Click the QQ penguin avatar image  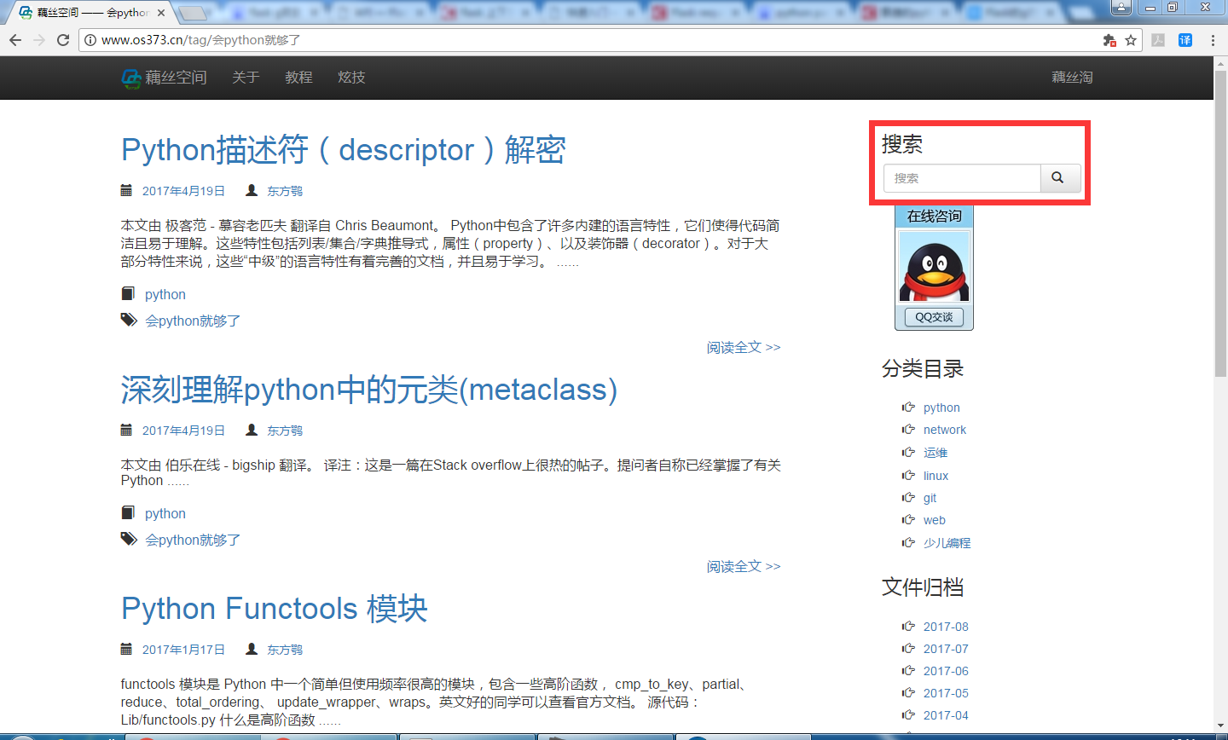tap(934, 265)
